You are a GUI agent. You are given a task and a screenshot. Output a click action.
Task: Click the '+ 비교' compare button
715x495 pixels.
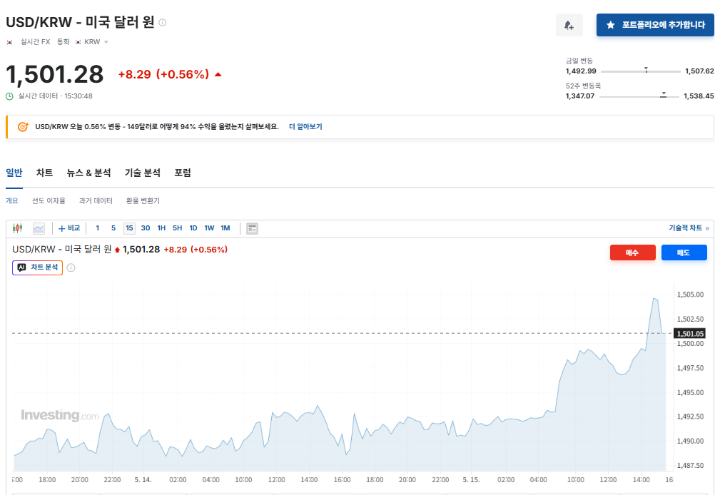(x=69, y=228)
